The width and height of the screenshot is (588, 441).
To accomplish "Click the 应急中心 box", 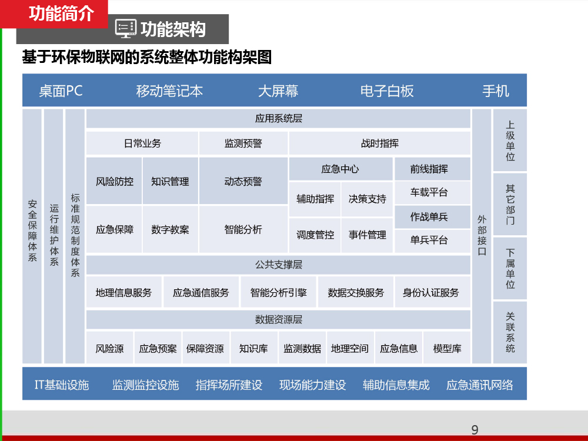I will 340,169.
